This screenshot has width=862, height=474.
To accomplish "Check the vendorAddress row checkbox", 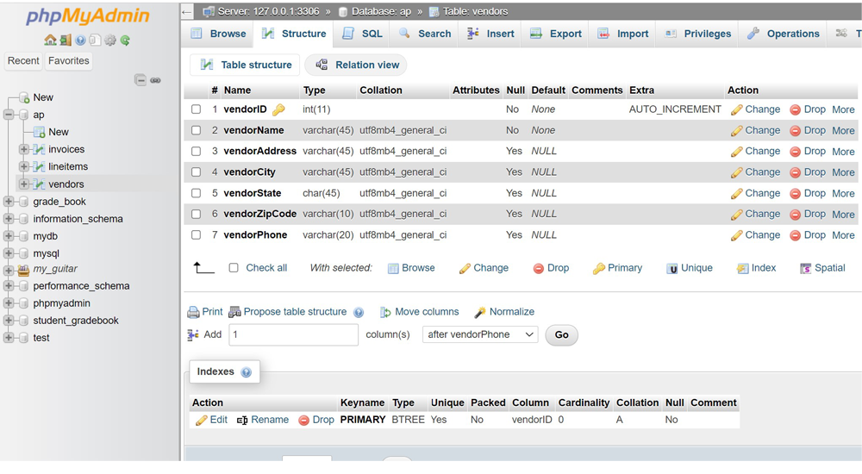I will tap(196, 151).
